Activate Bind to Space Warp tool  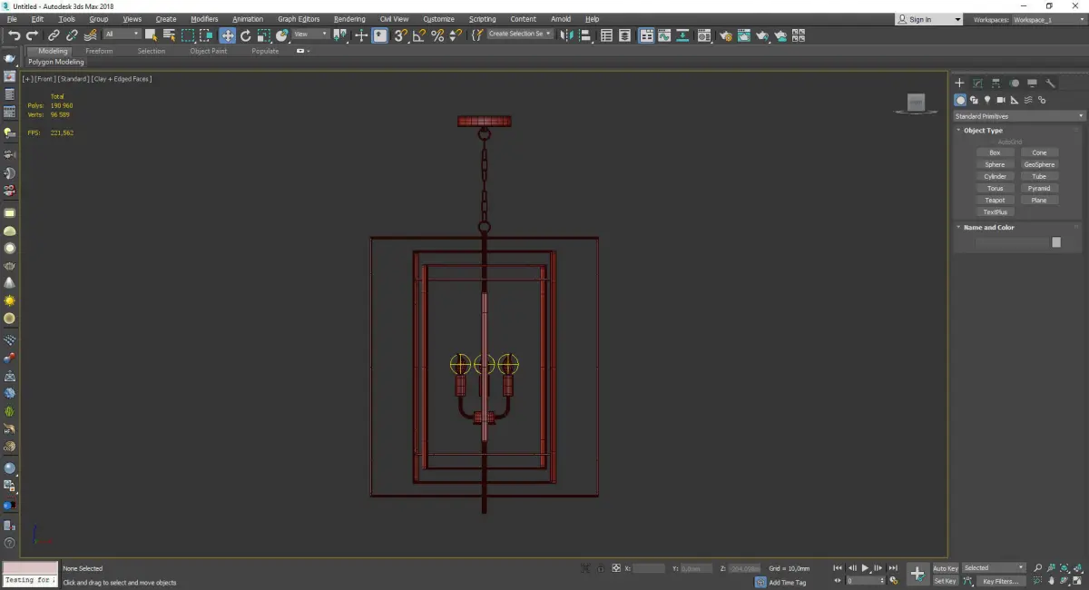coord(90,35)
